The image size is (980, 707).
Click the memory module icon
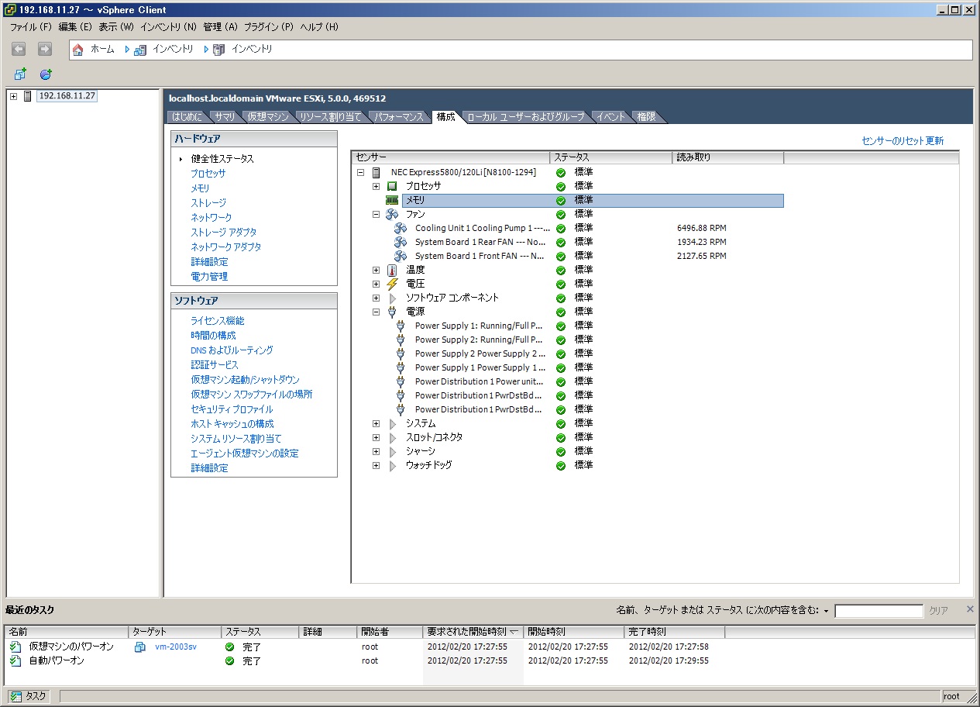(x=392, y=200)
